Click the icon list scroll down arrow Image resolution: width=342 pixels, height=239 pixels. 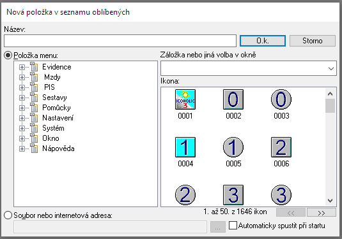coord(330,200)
